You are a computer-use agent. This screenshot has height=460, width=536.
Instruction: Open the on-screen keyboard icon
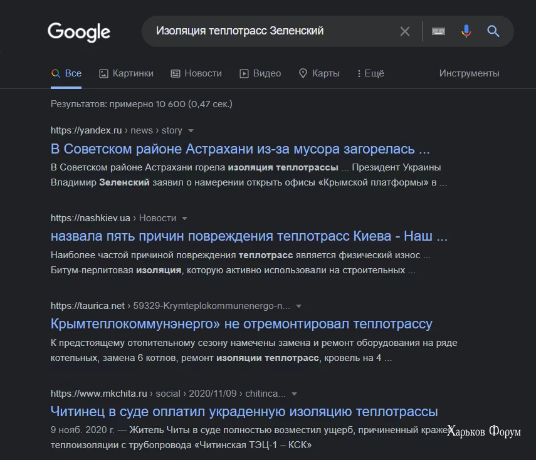click(x=438, y=31)
